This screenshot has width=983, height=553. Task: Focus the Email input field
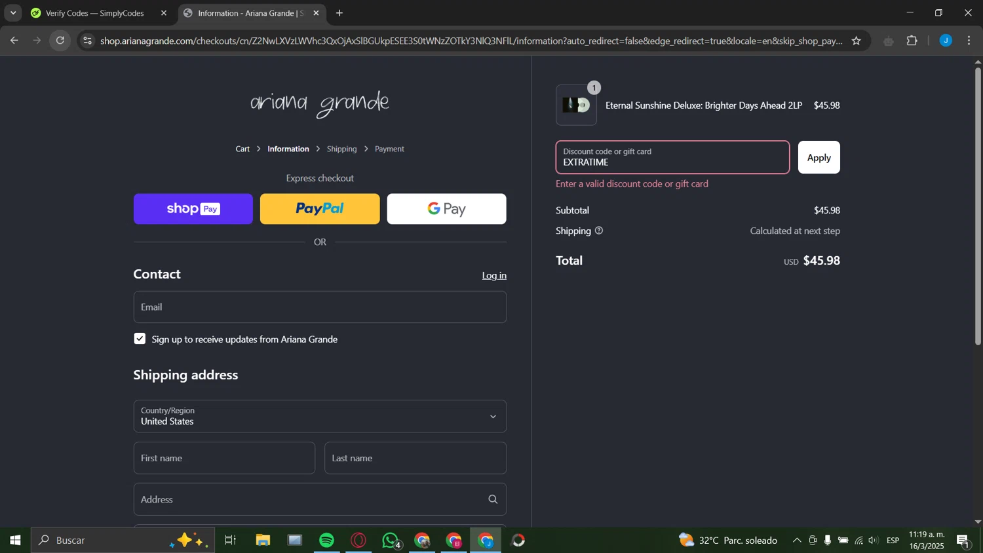320,307
